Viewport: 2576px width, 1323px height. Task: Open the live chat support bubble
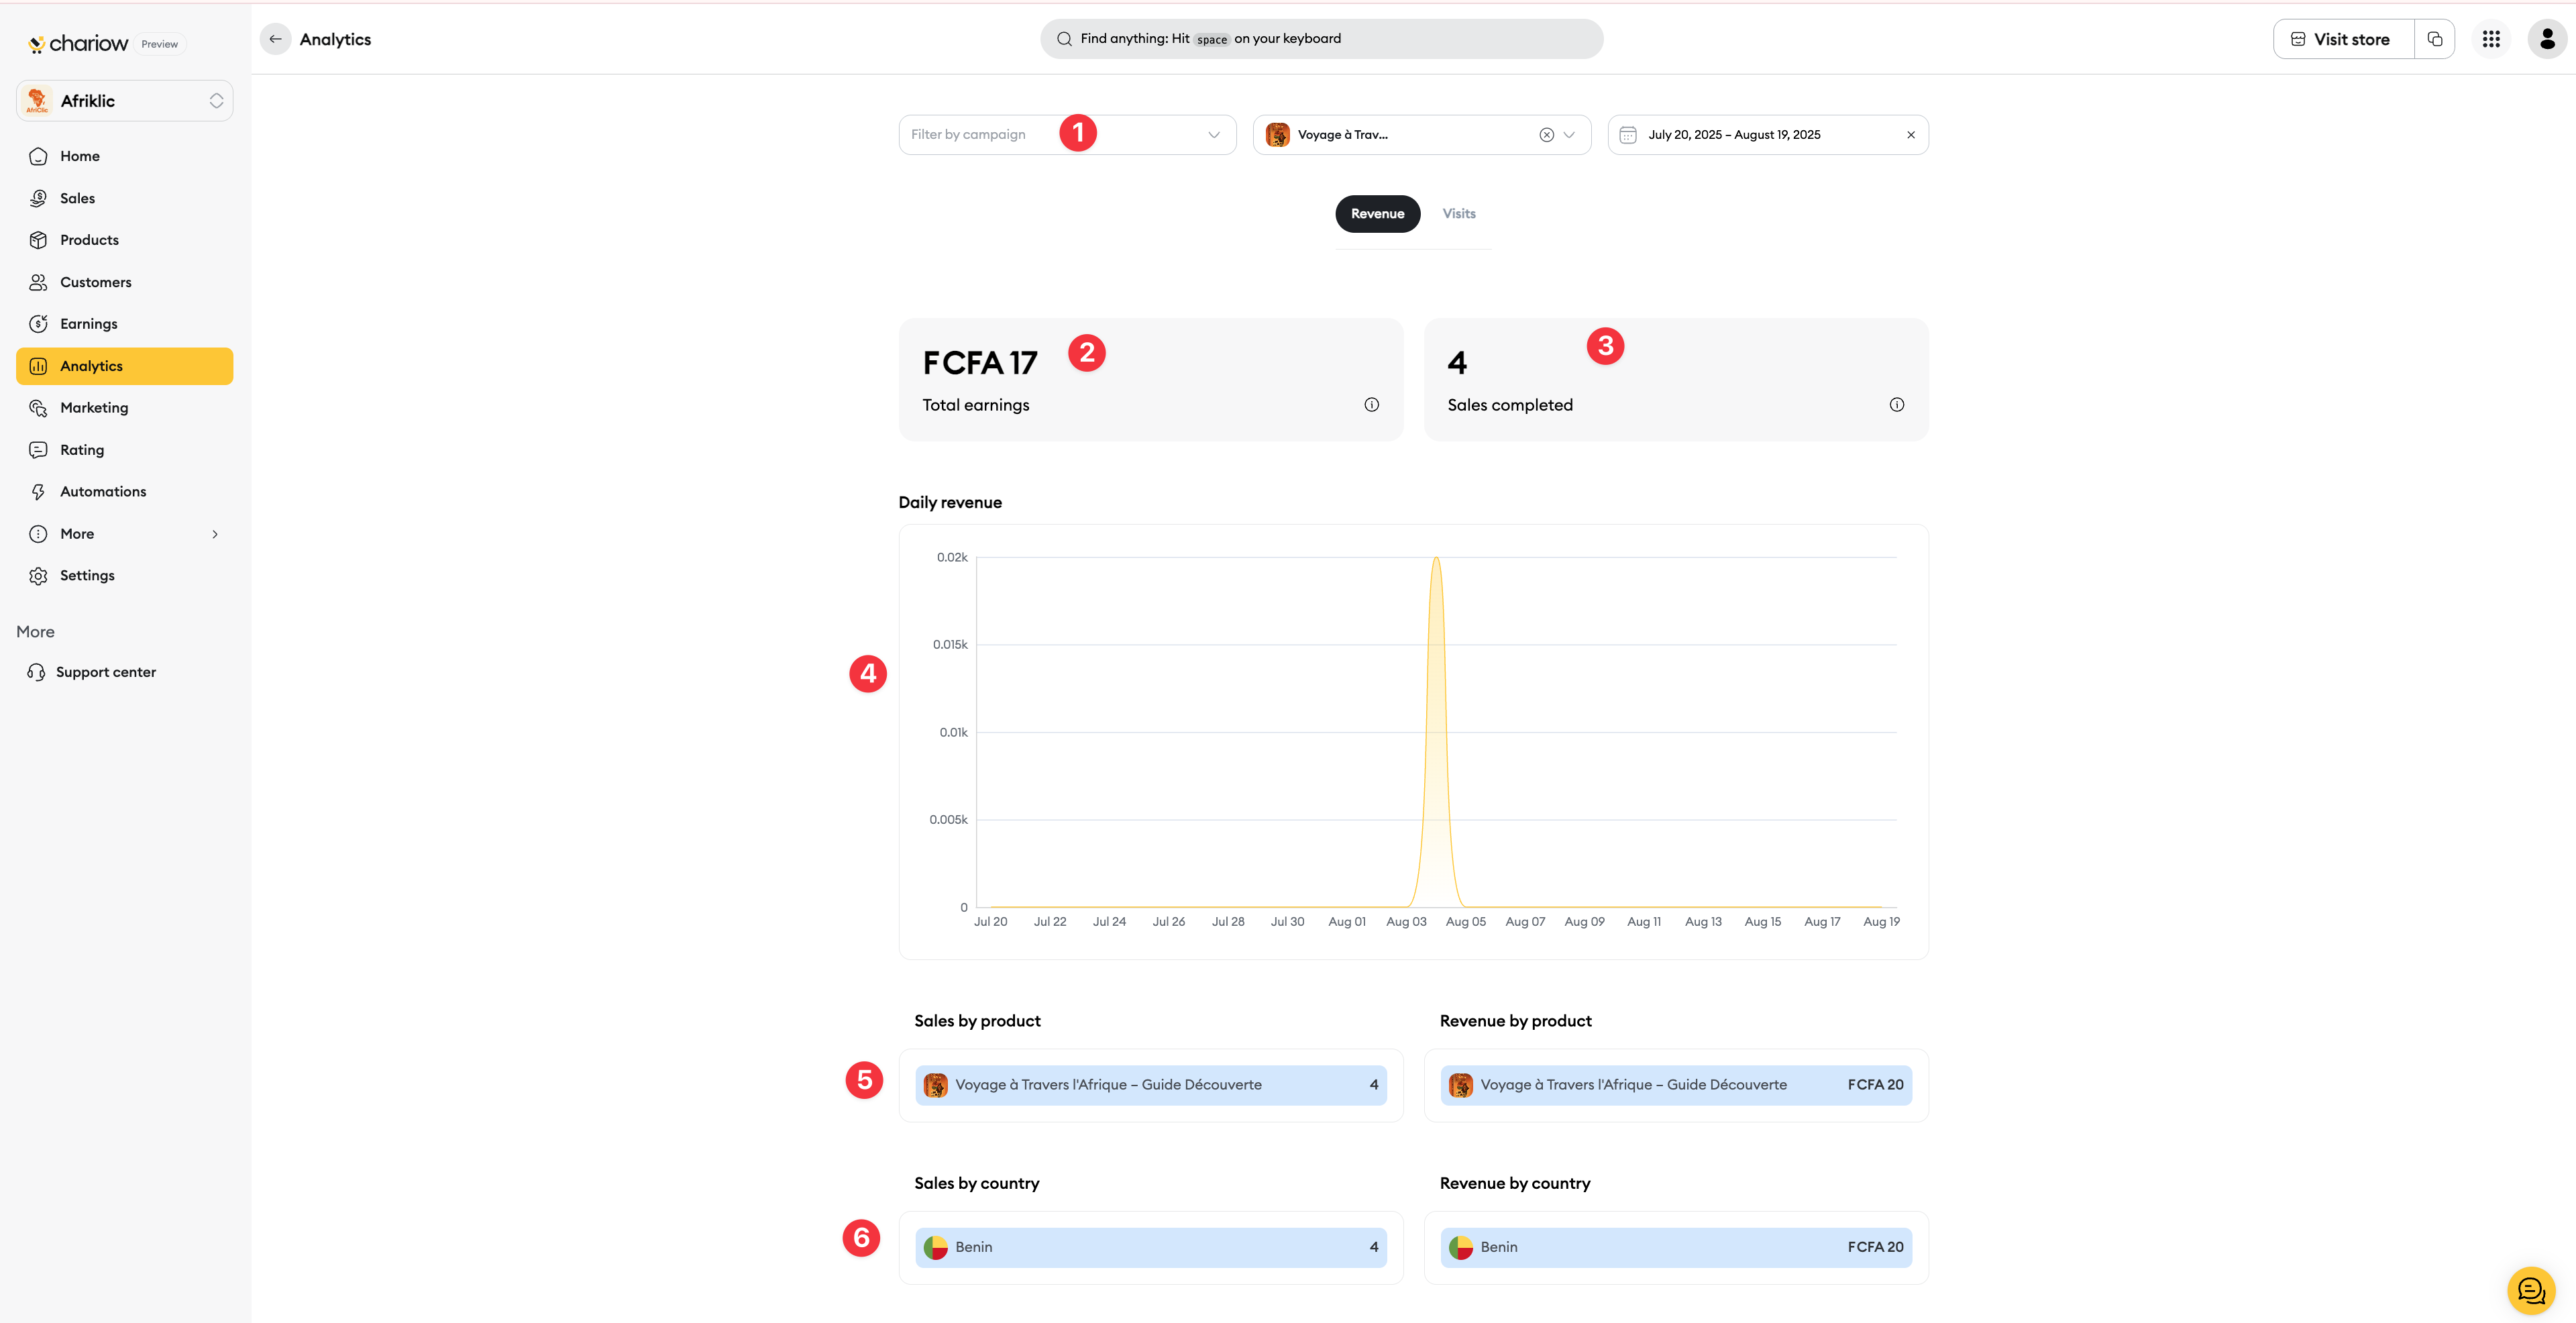pos(2530,1291)
